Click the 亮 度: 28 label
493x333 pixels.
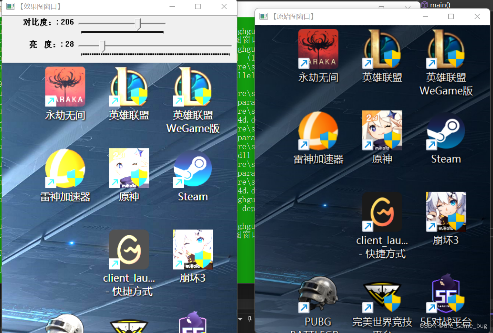point(51,44)
